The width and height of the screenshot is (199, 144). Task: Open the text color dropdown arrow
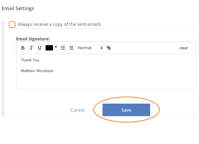tap(56, 47)
